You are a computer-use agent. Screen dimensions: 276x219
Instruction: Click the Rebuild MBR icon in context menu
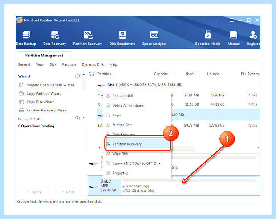coord(108,96)
